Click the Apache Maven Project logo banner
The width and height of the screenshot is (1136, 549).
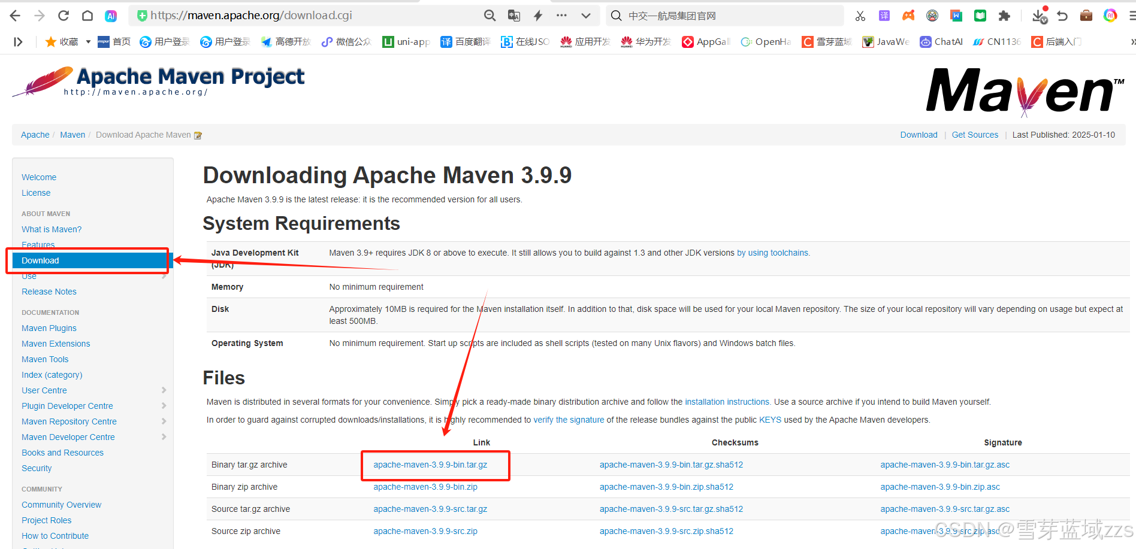point(159,82)
